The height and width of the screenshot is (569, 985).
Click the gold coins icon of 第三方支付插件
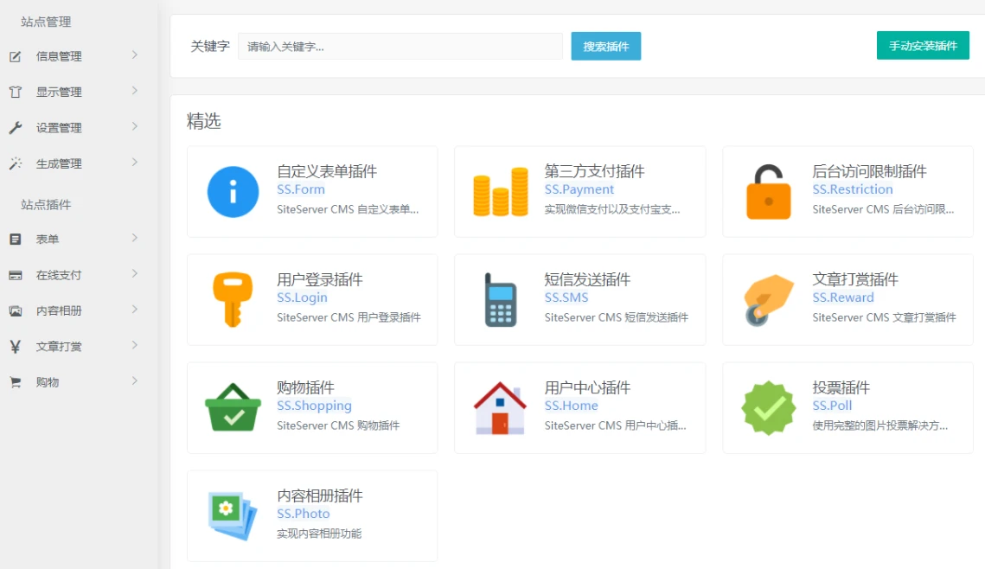[x=501, y=192]
